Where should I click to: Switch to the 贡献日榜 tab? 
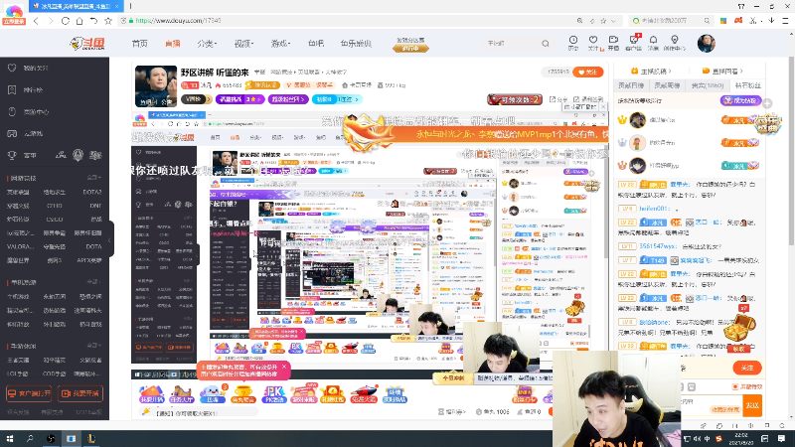click(x=631, y=85)
